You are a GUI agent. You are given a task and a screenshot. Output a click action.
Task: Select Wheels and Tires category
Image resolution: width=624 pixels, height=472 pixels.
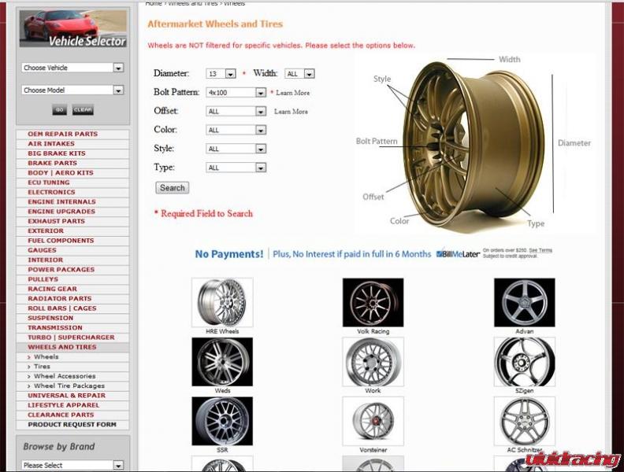(x=72, y=347)
